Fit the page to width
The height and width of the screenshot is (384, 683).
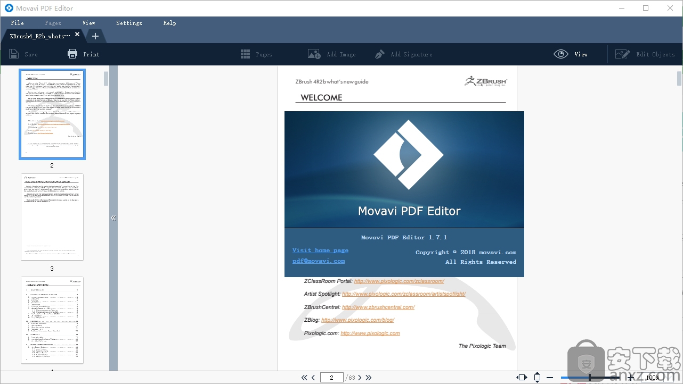pyautogui.click(x=522, y=378)
